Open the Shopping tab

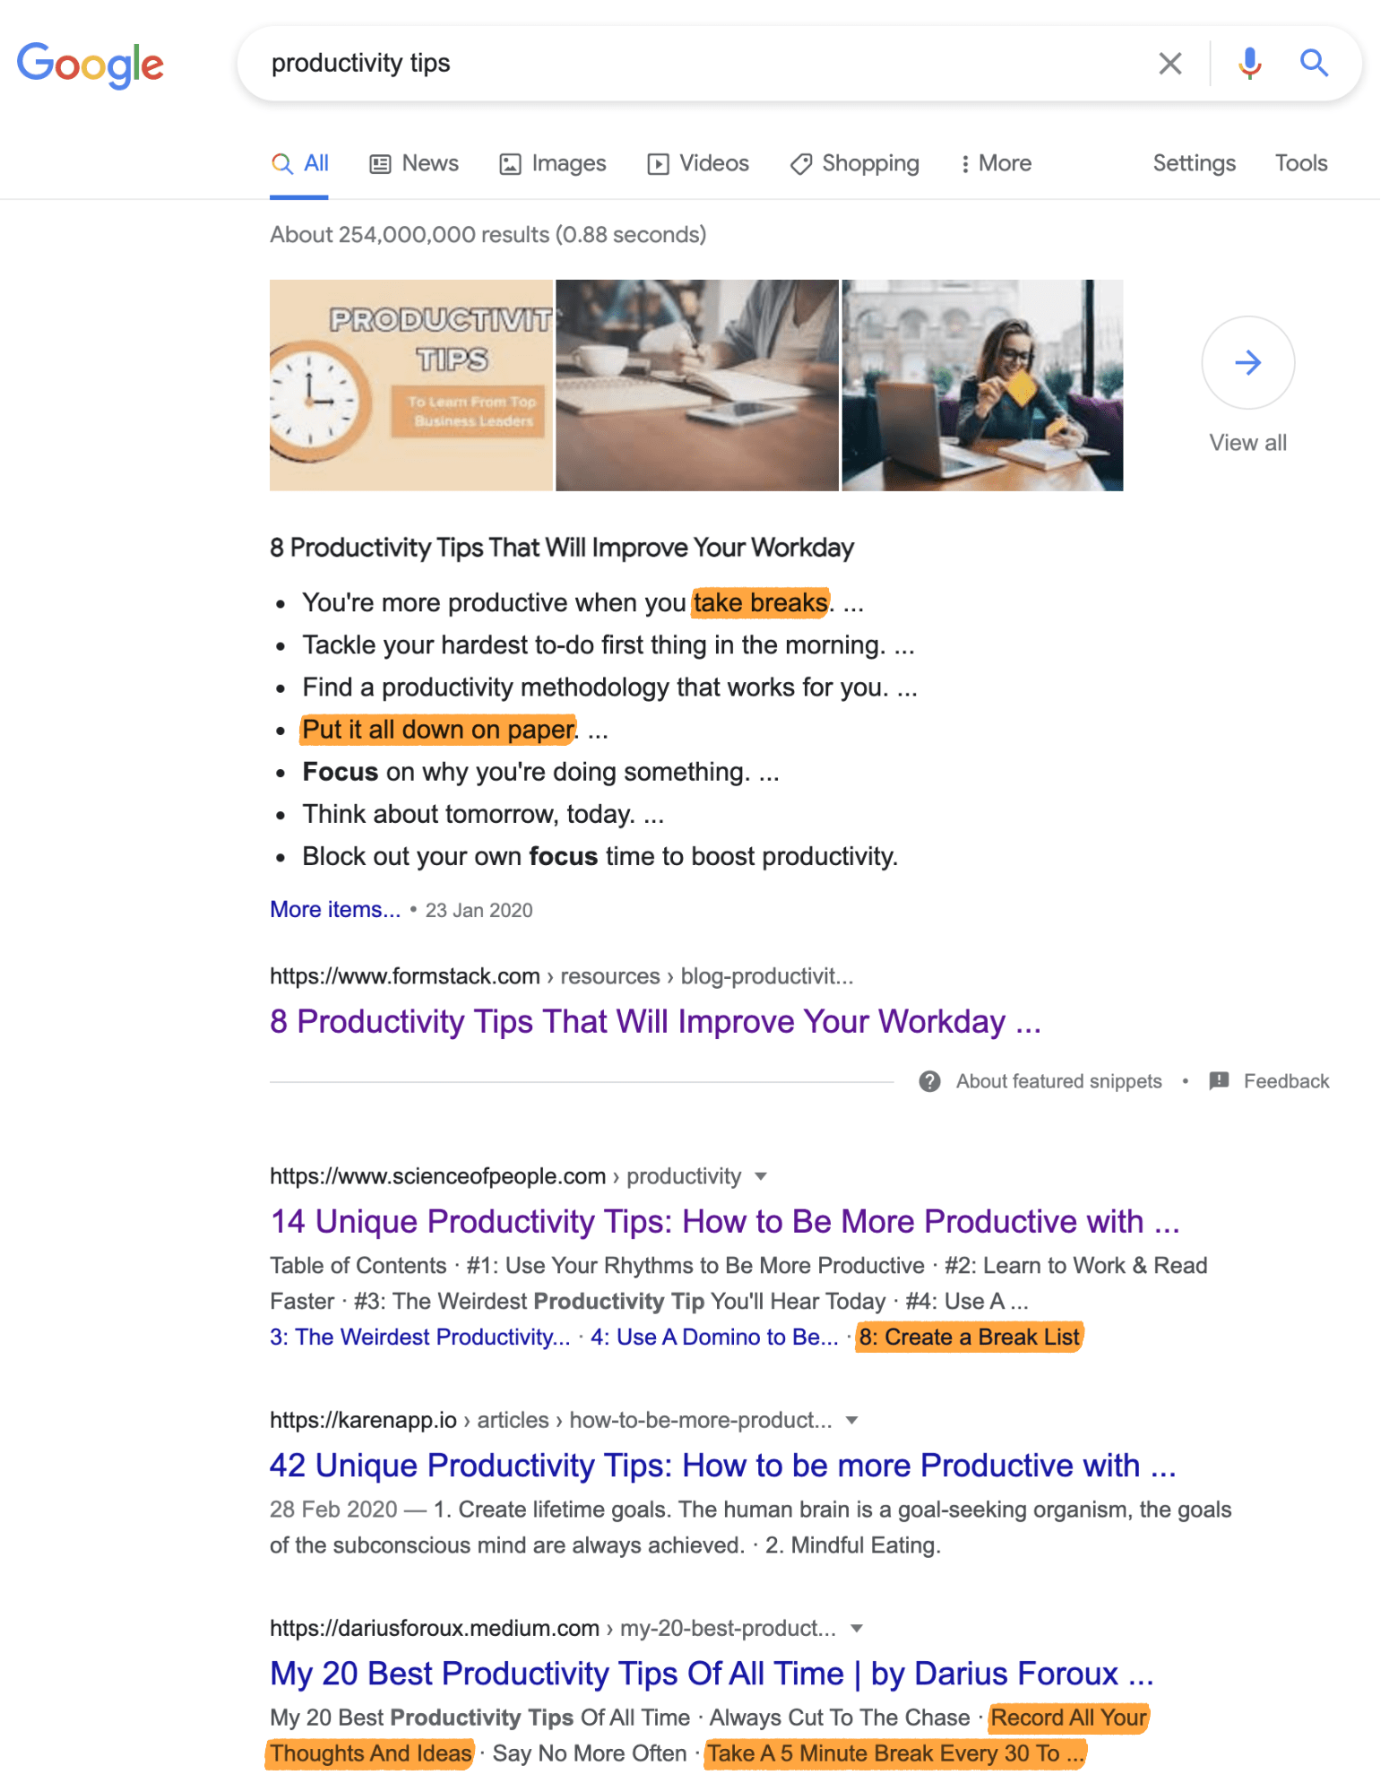click(x=855, y=163)
